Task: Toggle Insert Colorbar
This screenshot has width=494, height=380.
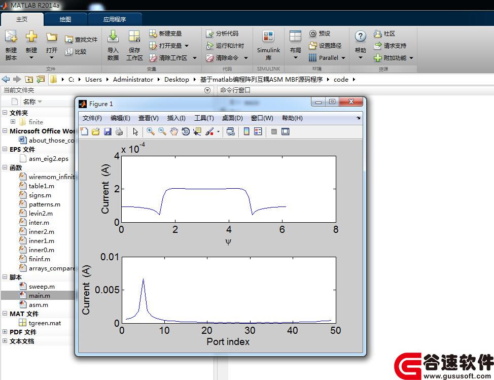Action: [x=246, y=131]
